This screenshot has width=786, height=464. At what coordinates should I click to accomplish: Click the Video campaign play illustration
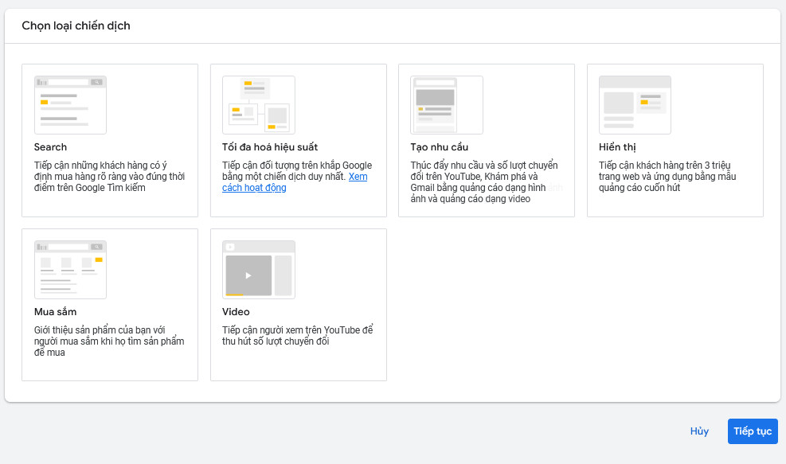pyautogui.click(x=258, y=270)
